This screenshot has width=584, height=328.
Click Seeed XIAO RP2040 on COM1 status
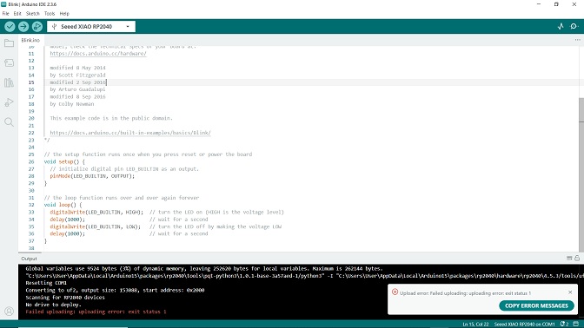tap(524, 325)
